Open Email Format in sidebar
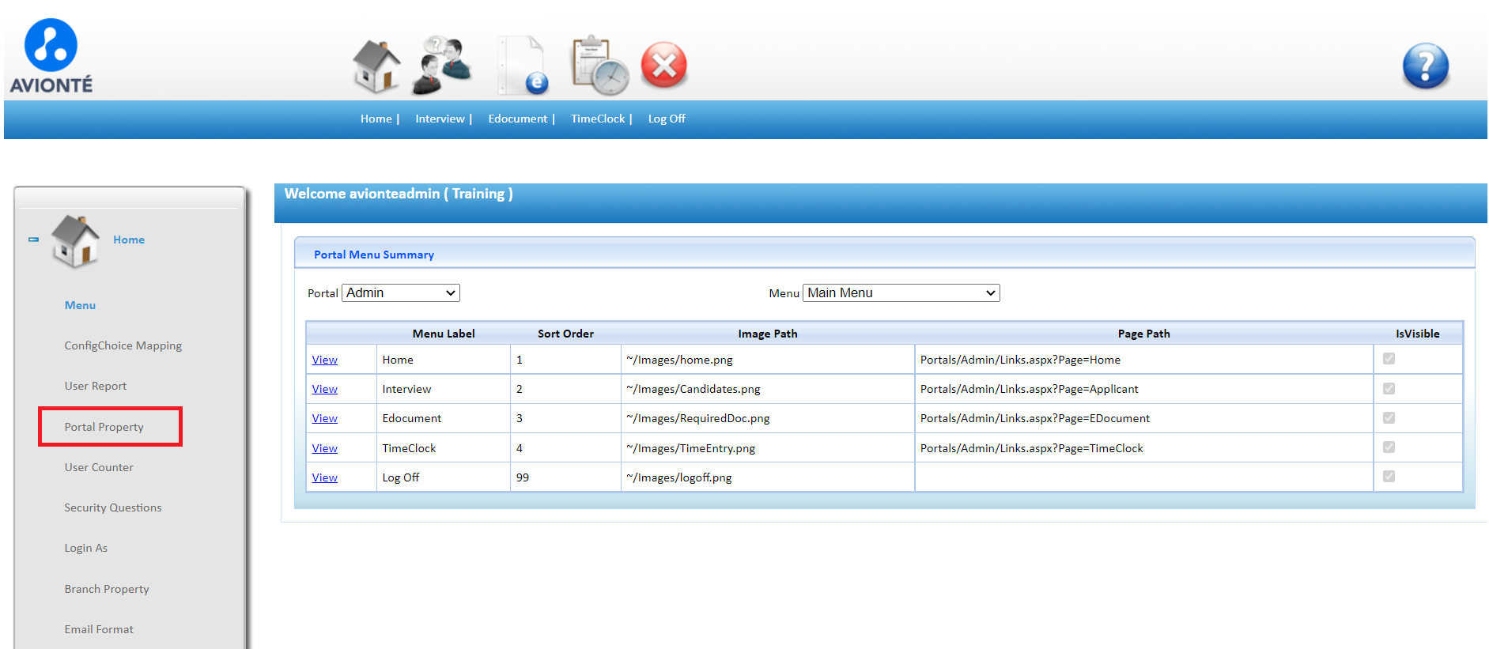 point(99,629)
